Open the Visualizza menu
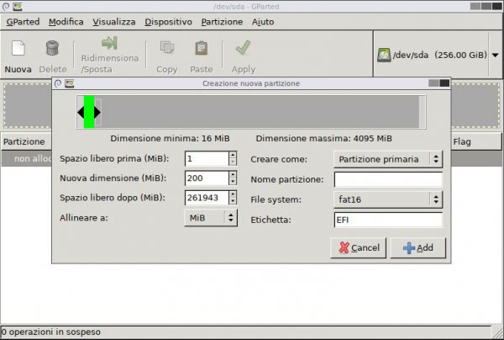The height and width of the screenshot is (340, 504). click(x=114, y=22)
